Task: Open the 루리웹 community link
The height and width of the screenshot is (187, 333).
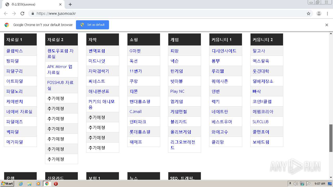Action: (218, 71)
